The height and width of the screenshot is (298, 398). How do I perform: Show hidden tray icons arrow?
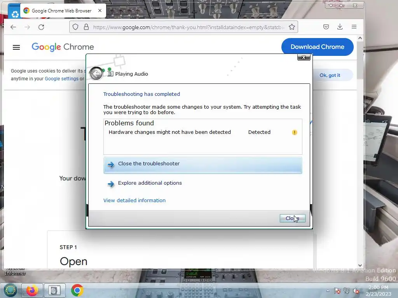pos(328,291)
